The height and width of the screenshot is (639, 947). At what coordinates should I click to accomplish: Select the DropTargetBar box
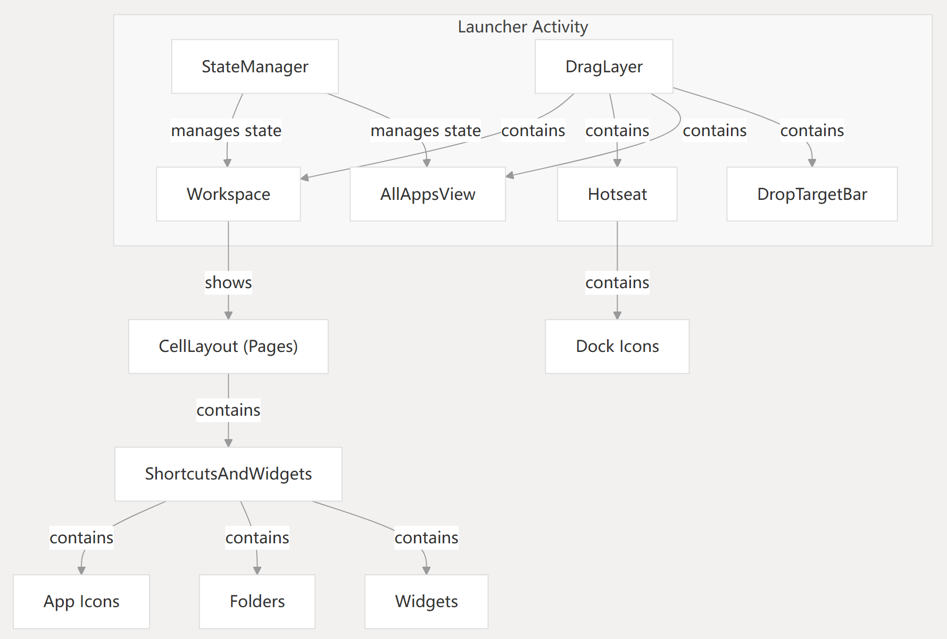[812, 194]
